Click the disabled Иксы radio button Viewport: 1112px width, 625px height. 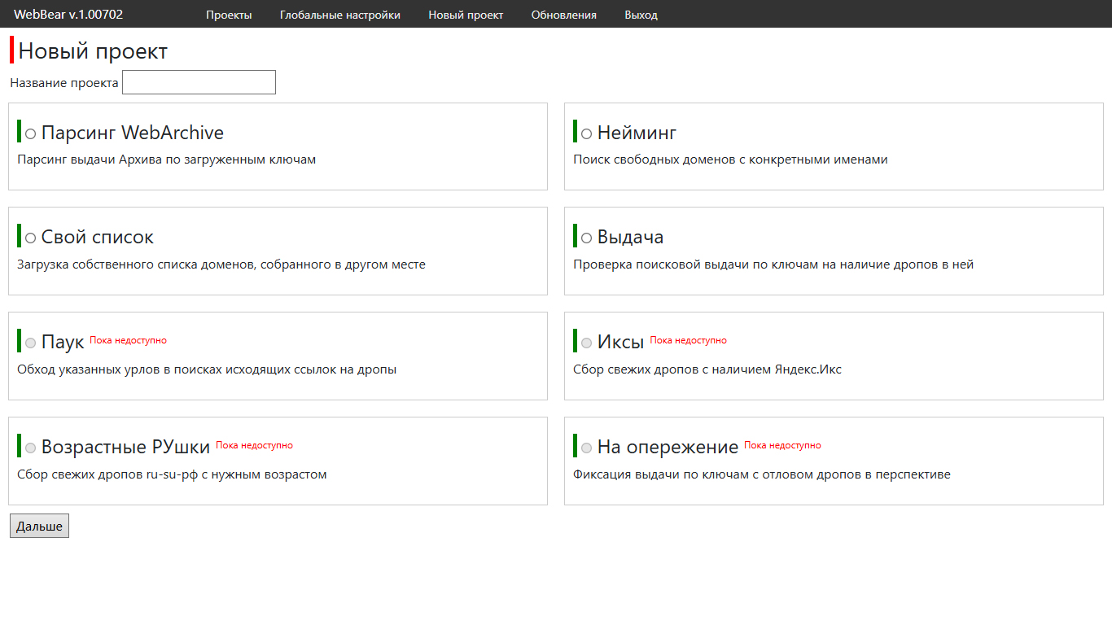pos(586,343)
